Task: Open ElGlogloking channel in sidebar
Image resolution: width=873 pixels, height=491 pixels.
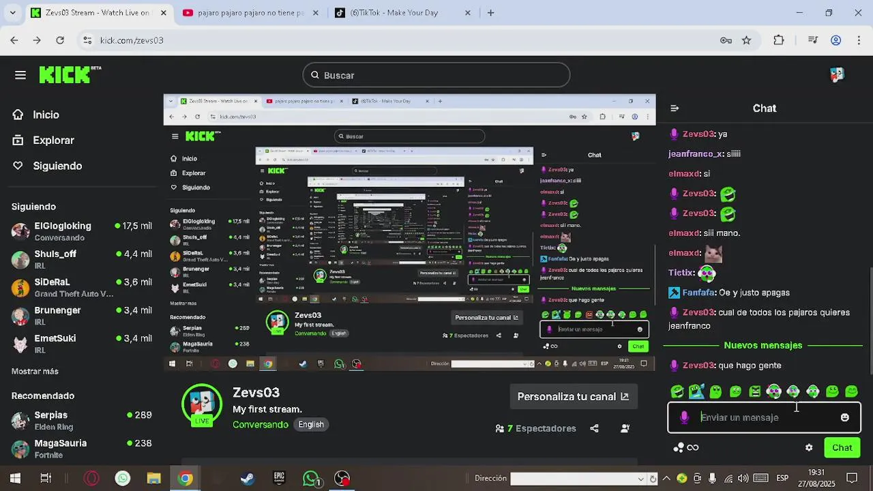Action: 82,231
